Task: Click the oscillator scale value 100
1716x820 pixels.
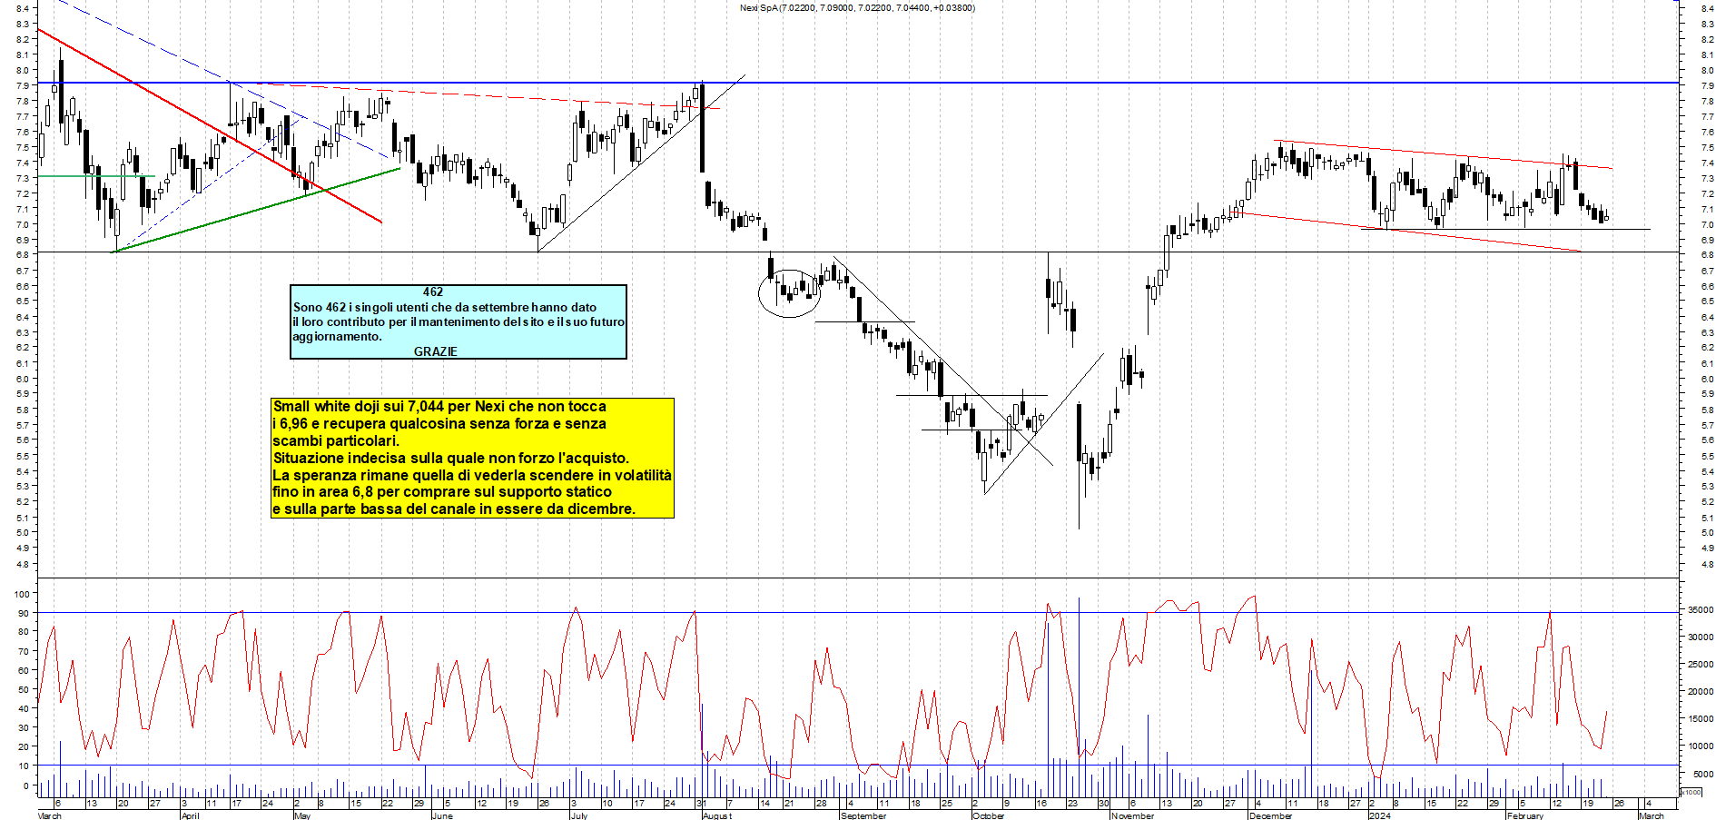Action: point(21,594)
